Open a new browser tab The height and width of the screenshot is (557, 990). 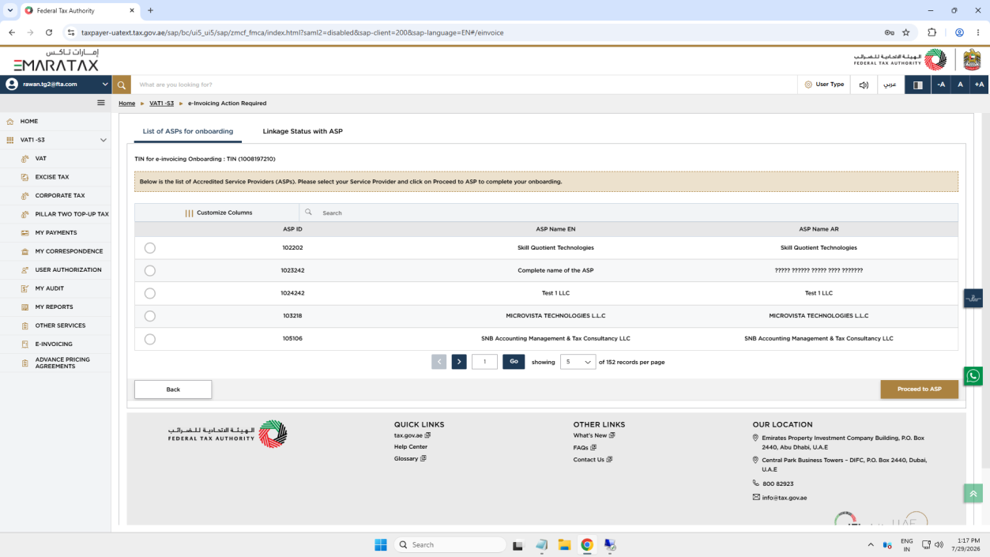click(150, 10)
